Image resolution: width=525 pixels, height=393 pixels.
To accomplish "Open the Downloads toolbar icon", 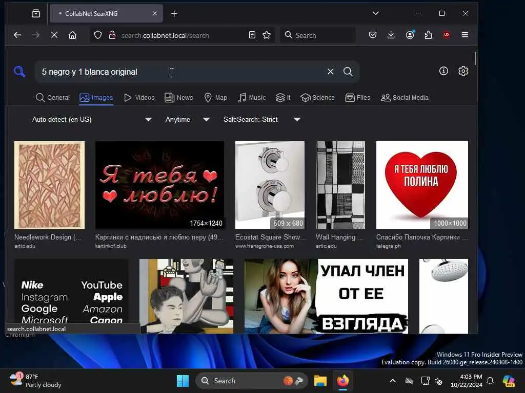I will [391, 35].
